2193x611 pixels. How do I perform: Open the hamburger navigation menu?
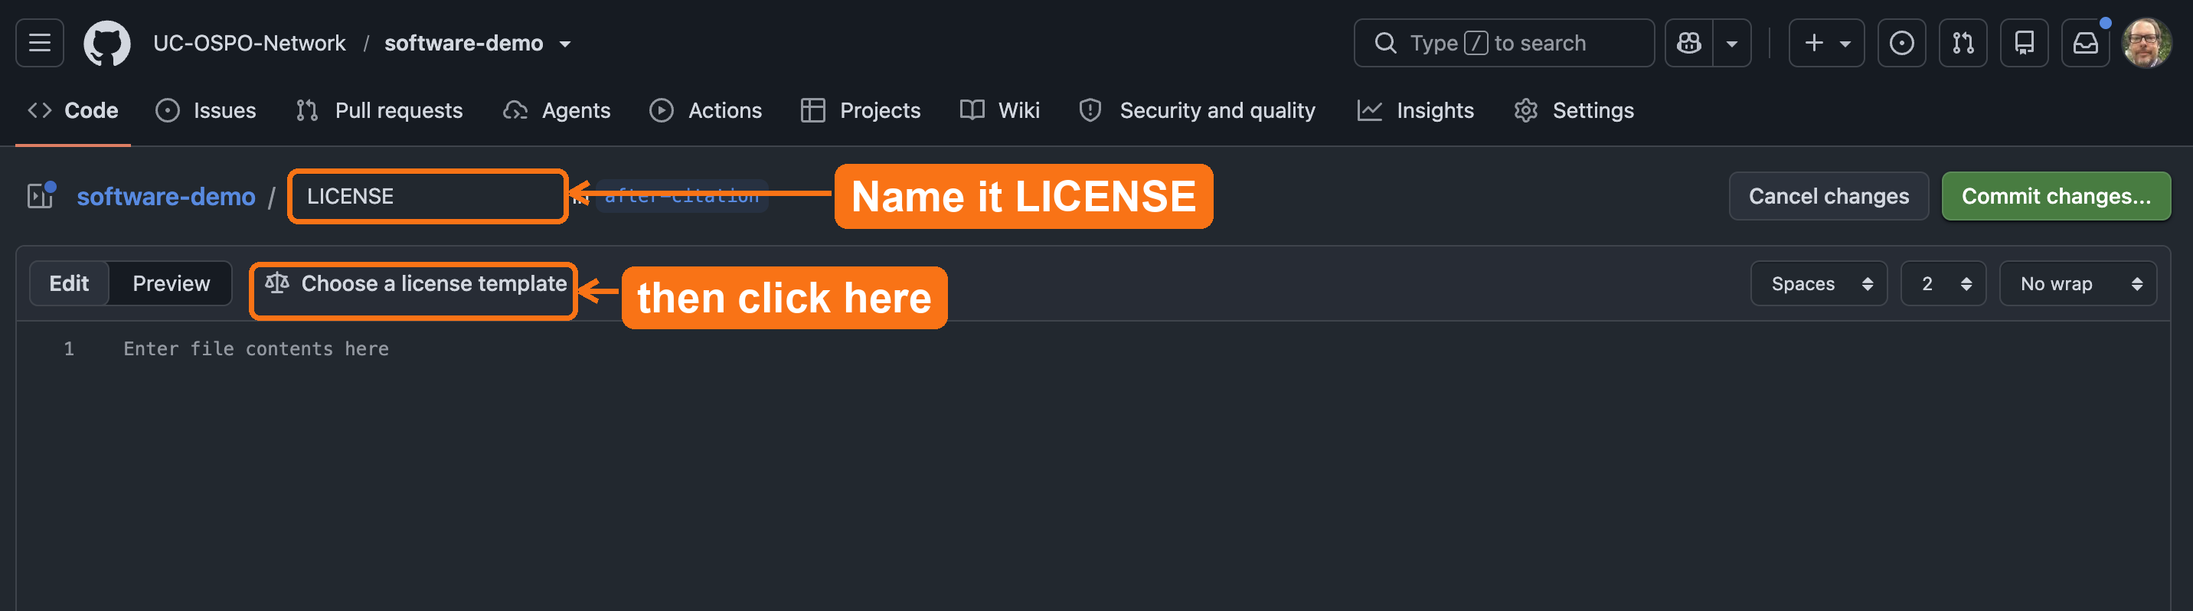[x=40, y=43]
